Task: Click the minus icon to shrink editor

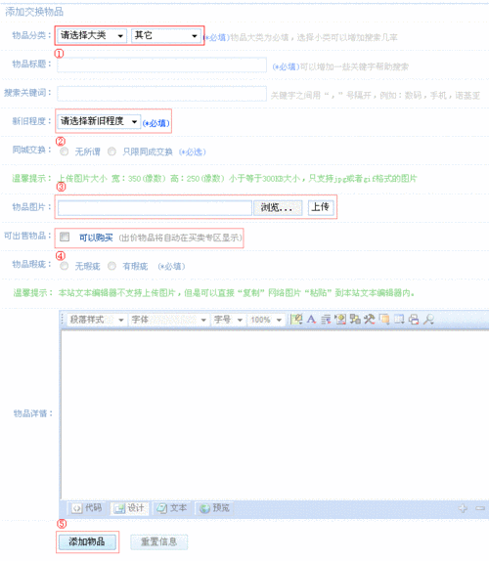Action: point(480,508)
